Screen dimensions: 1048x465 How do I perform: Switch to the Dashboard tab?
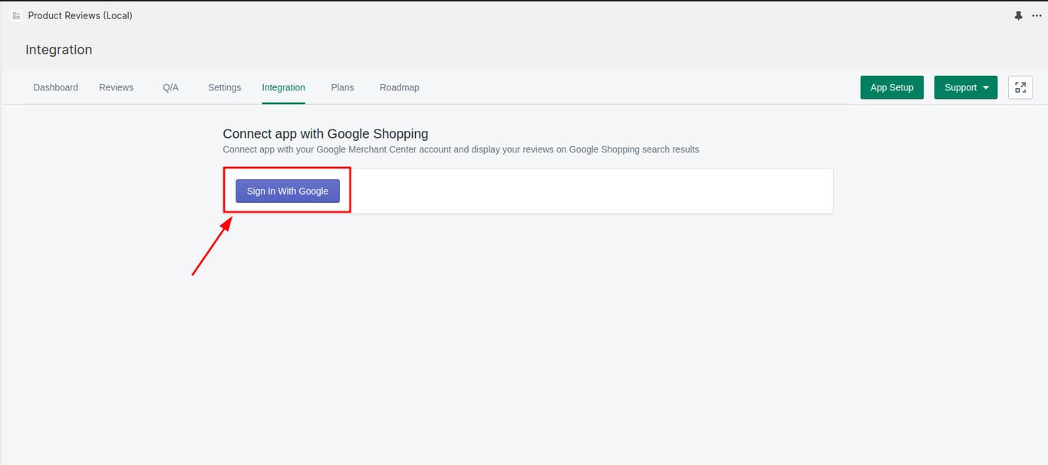click(x=56, y=87)
